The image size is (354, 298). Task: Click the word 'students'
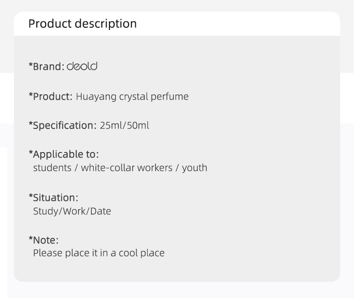(52, 168)
